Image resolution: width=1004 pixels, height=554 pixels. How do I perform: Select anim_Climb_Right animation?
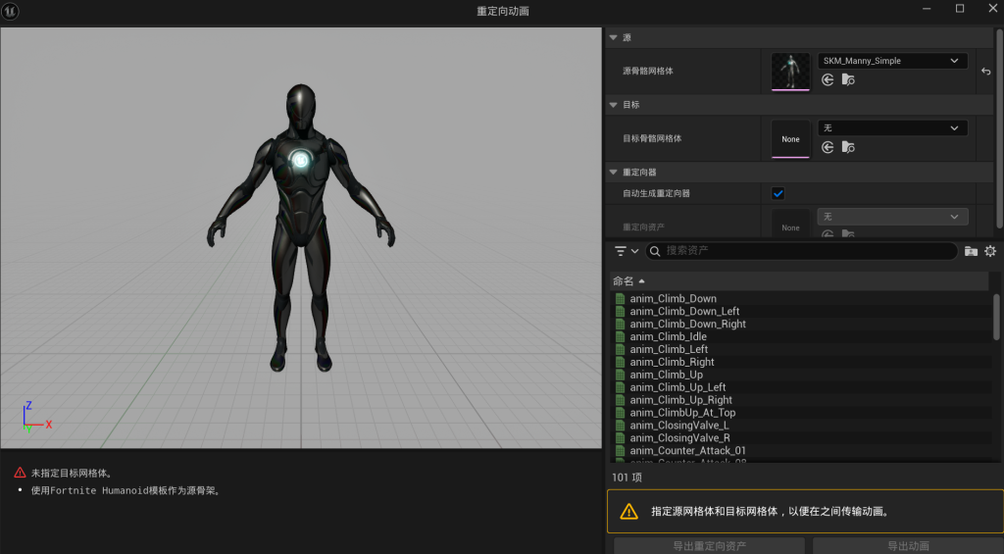[x=672, y=362]
